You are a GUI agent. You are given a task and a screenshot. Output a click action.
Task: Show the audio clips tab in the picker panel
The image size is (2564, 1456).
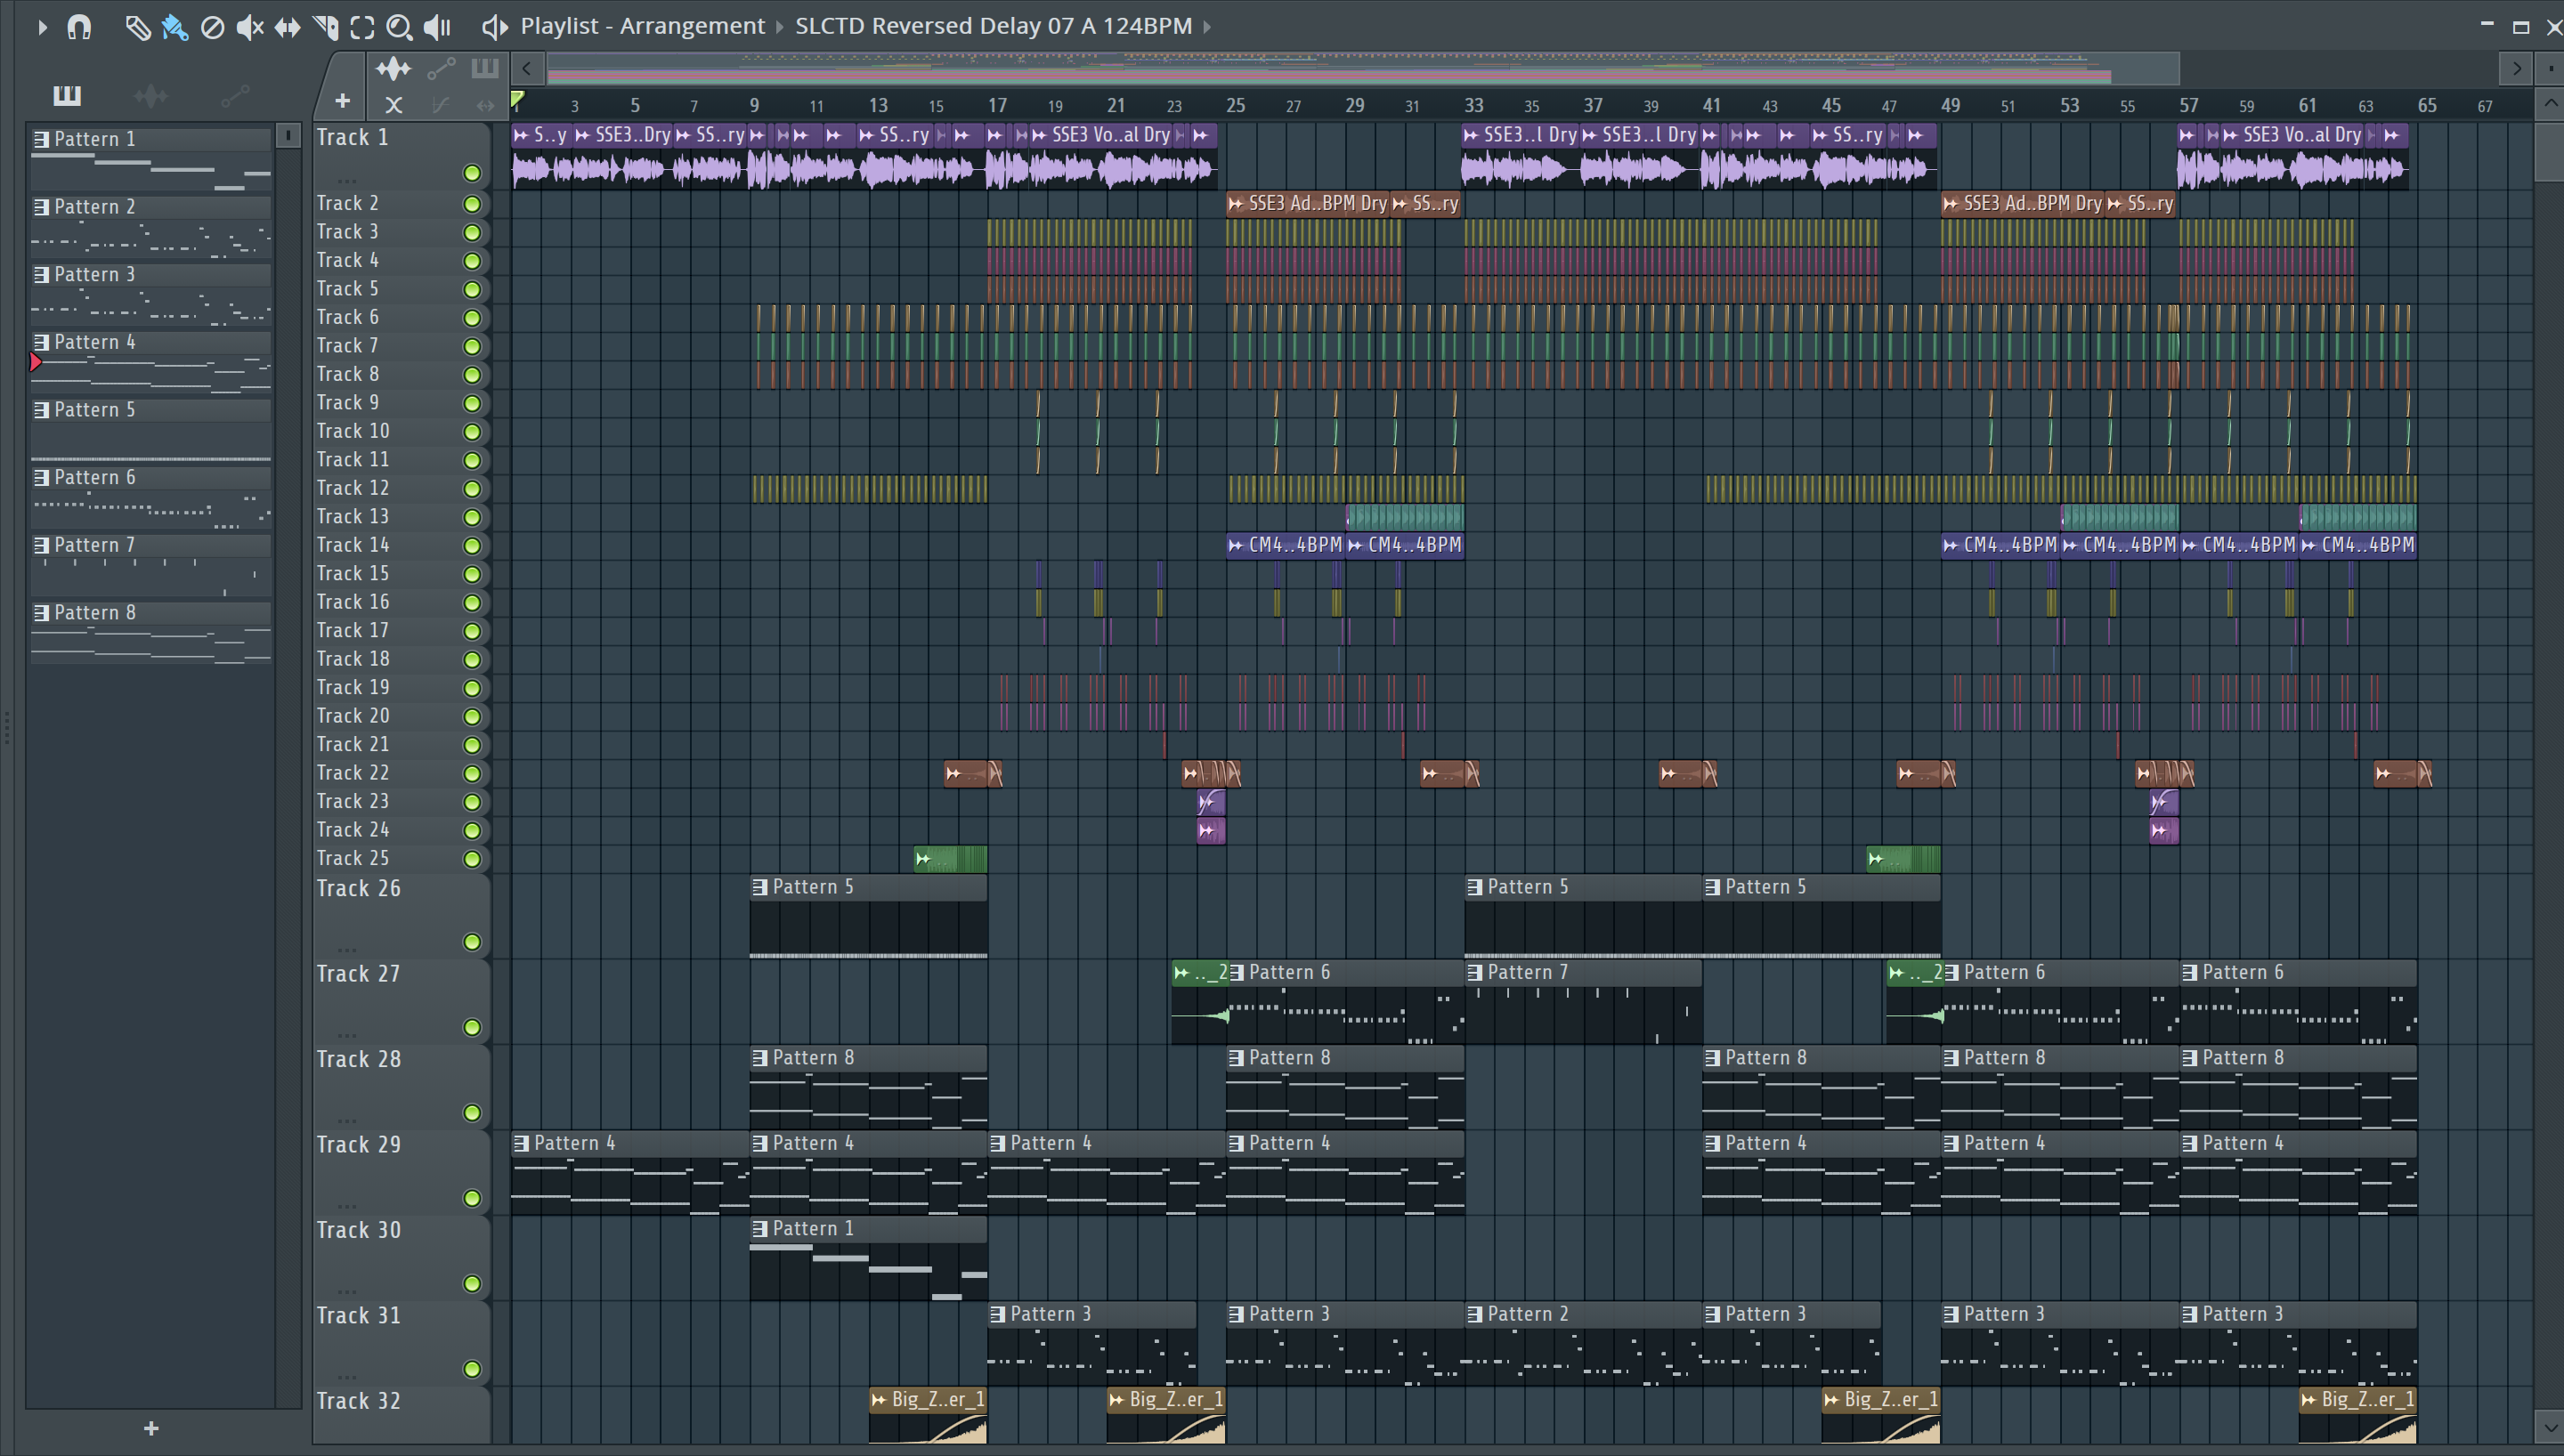click(x=151, y=96)
